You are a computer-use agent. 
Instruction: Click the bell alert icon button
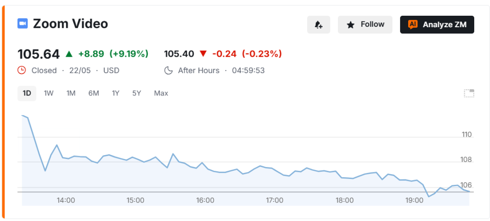[318, 25]
